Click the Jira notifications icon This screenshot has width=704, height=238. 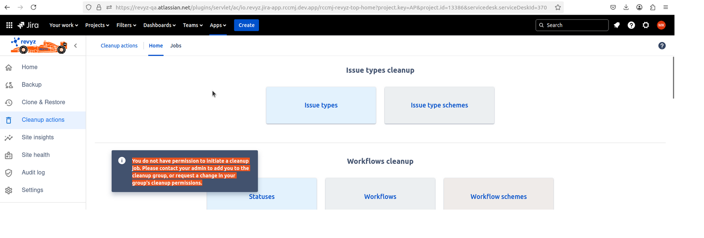617,25
